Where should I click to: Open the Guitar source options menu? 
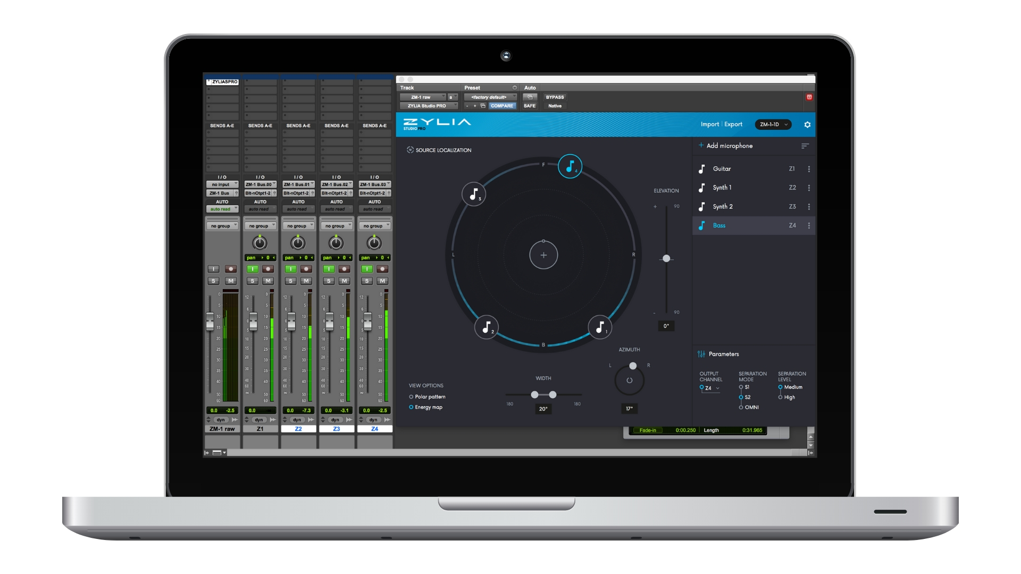[809, 169]
